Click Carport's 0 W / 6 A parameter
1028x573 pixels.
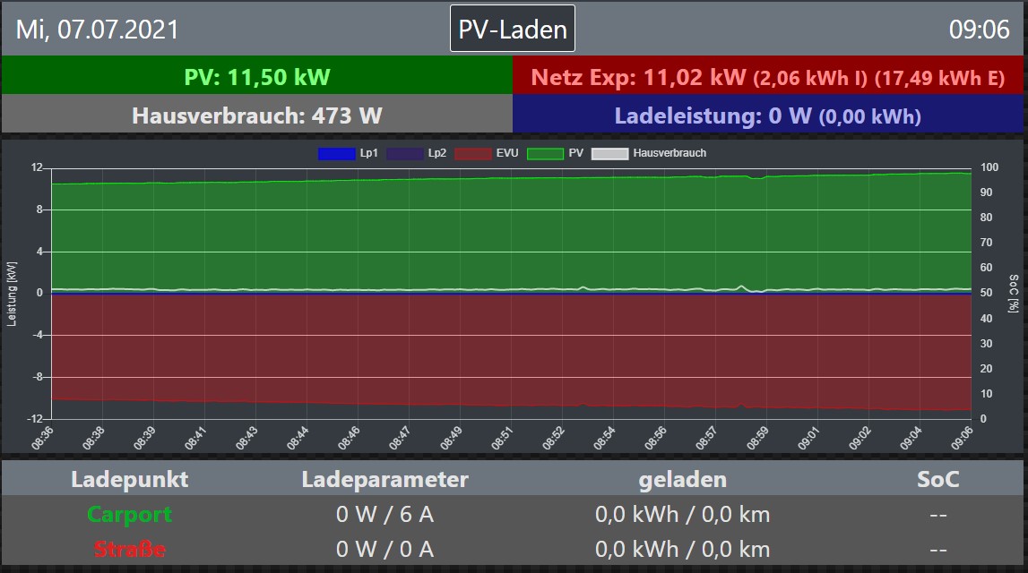point(384,515)
